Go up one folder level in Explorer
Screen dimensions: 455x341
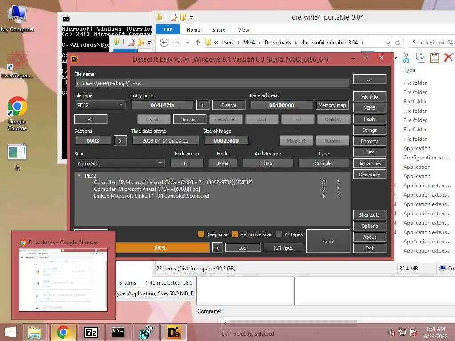click(198, 43)
